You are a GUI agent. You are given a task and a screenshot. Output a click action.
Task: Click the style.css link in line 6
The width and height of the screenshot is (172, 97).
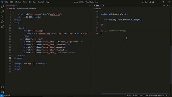point(55,14)
